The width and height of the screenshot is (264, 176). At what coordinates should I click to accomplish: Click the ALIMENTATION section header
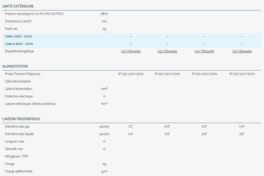[14, 66]
